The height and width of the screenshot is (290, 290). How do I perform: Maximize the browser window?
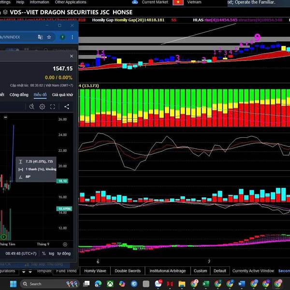coord(59,25)
